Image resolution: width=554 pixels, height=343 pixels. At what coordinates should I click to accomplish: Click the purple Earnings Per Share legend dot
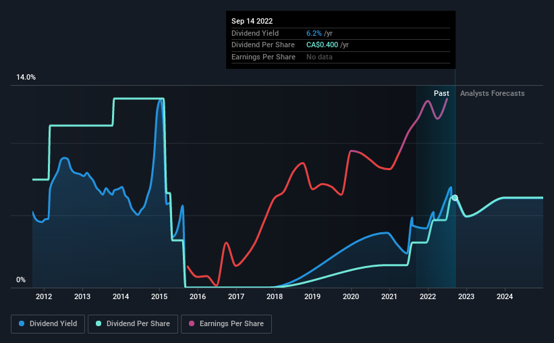tap(192, 323)
